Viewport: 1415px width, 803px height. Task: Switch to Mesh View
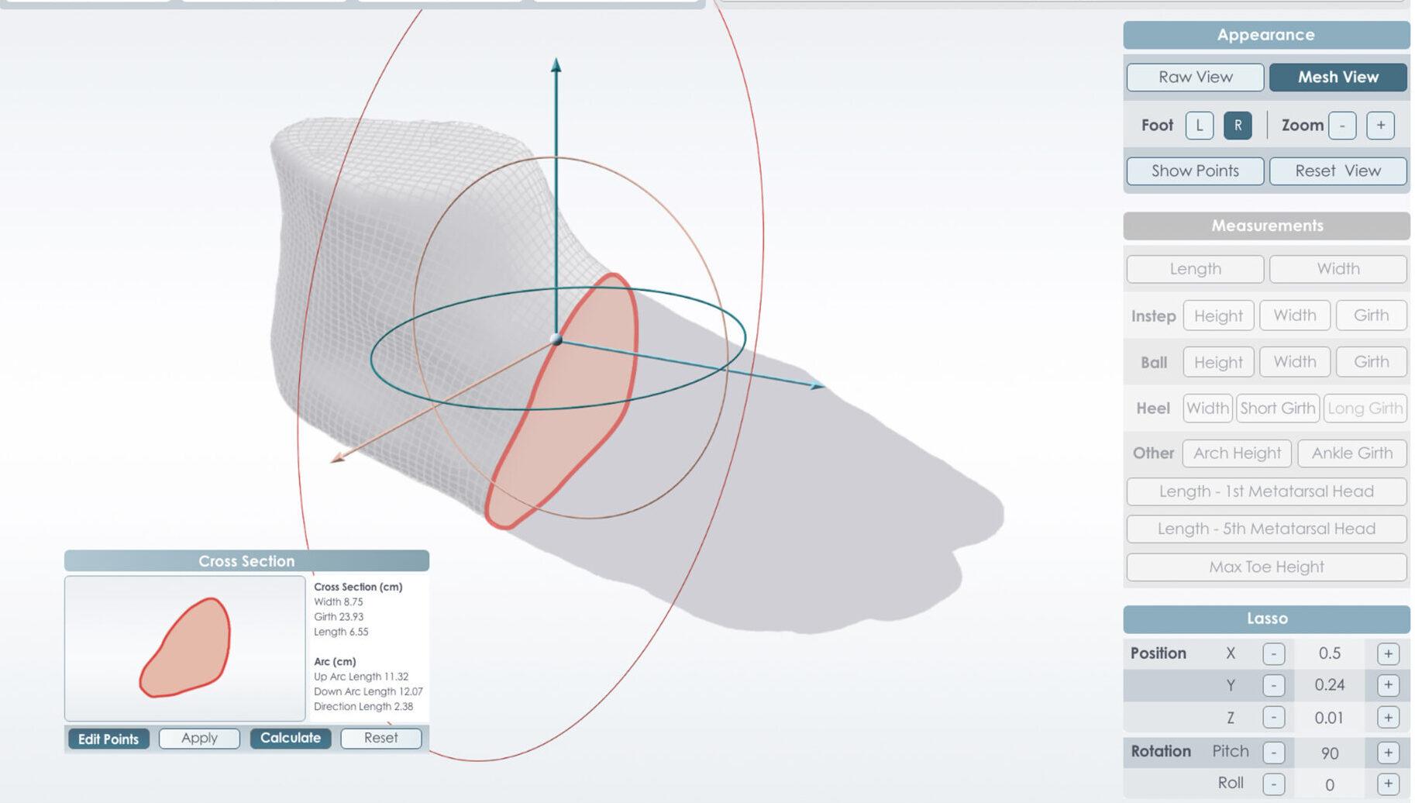tap(1338, 77)
